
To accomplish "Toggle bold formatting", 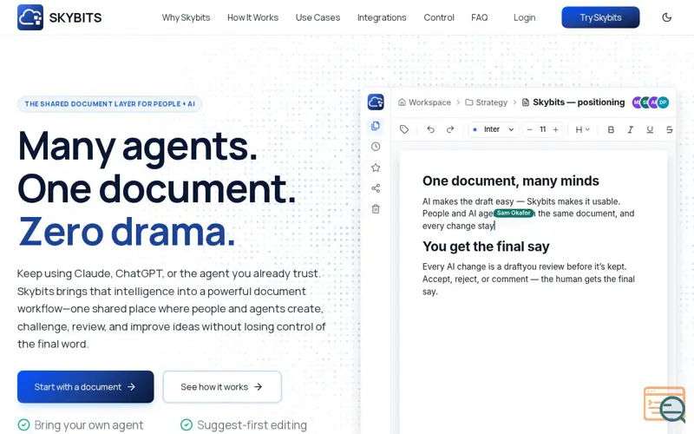I will coord(611,129).
